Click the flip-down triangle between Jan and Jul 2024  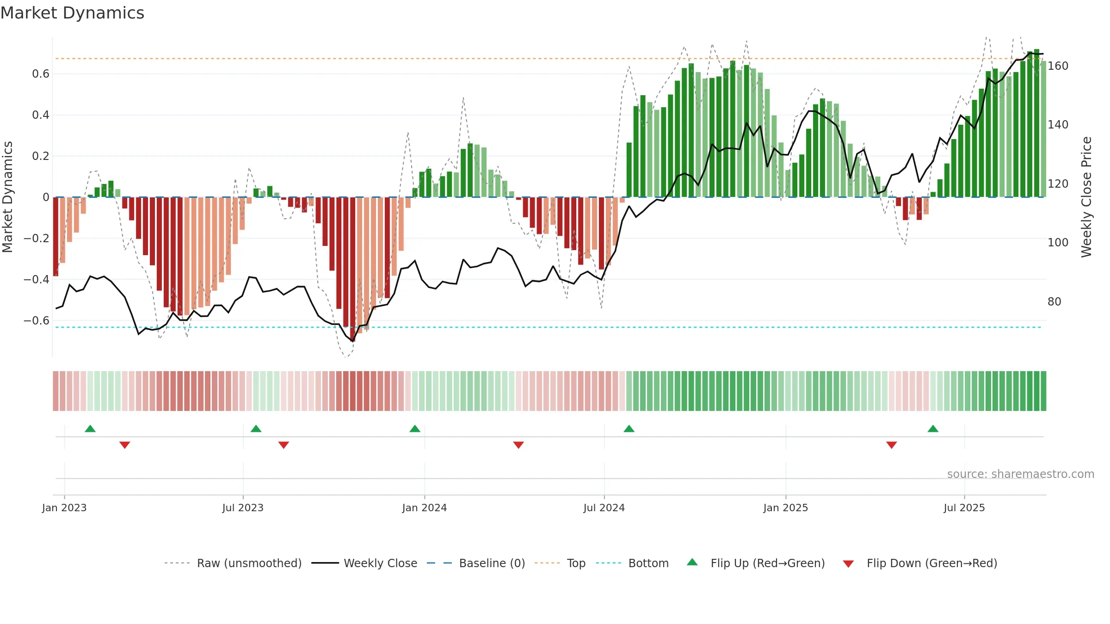[x=518, y=445]
